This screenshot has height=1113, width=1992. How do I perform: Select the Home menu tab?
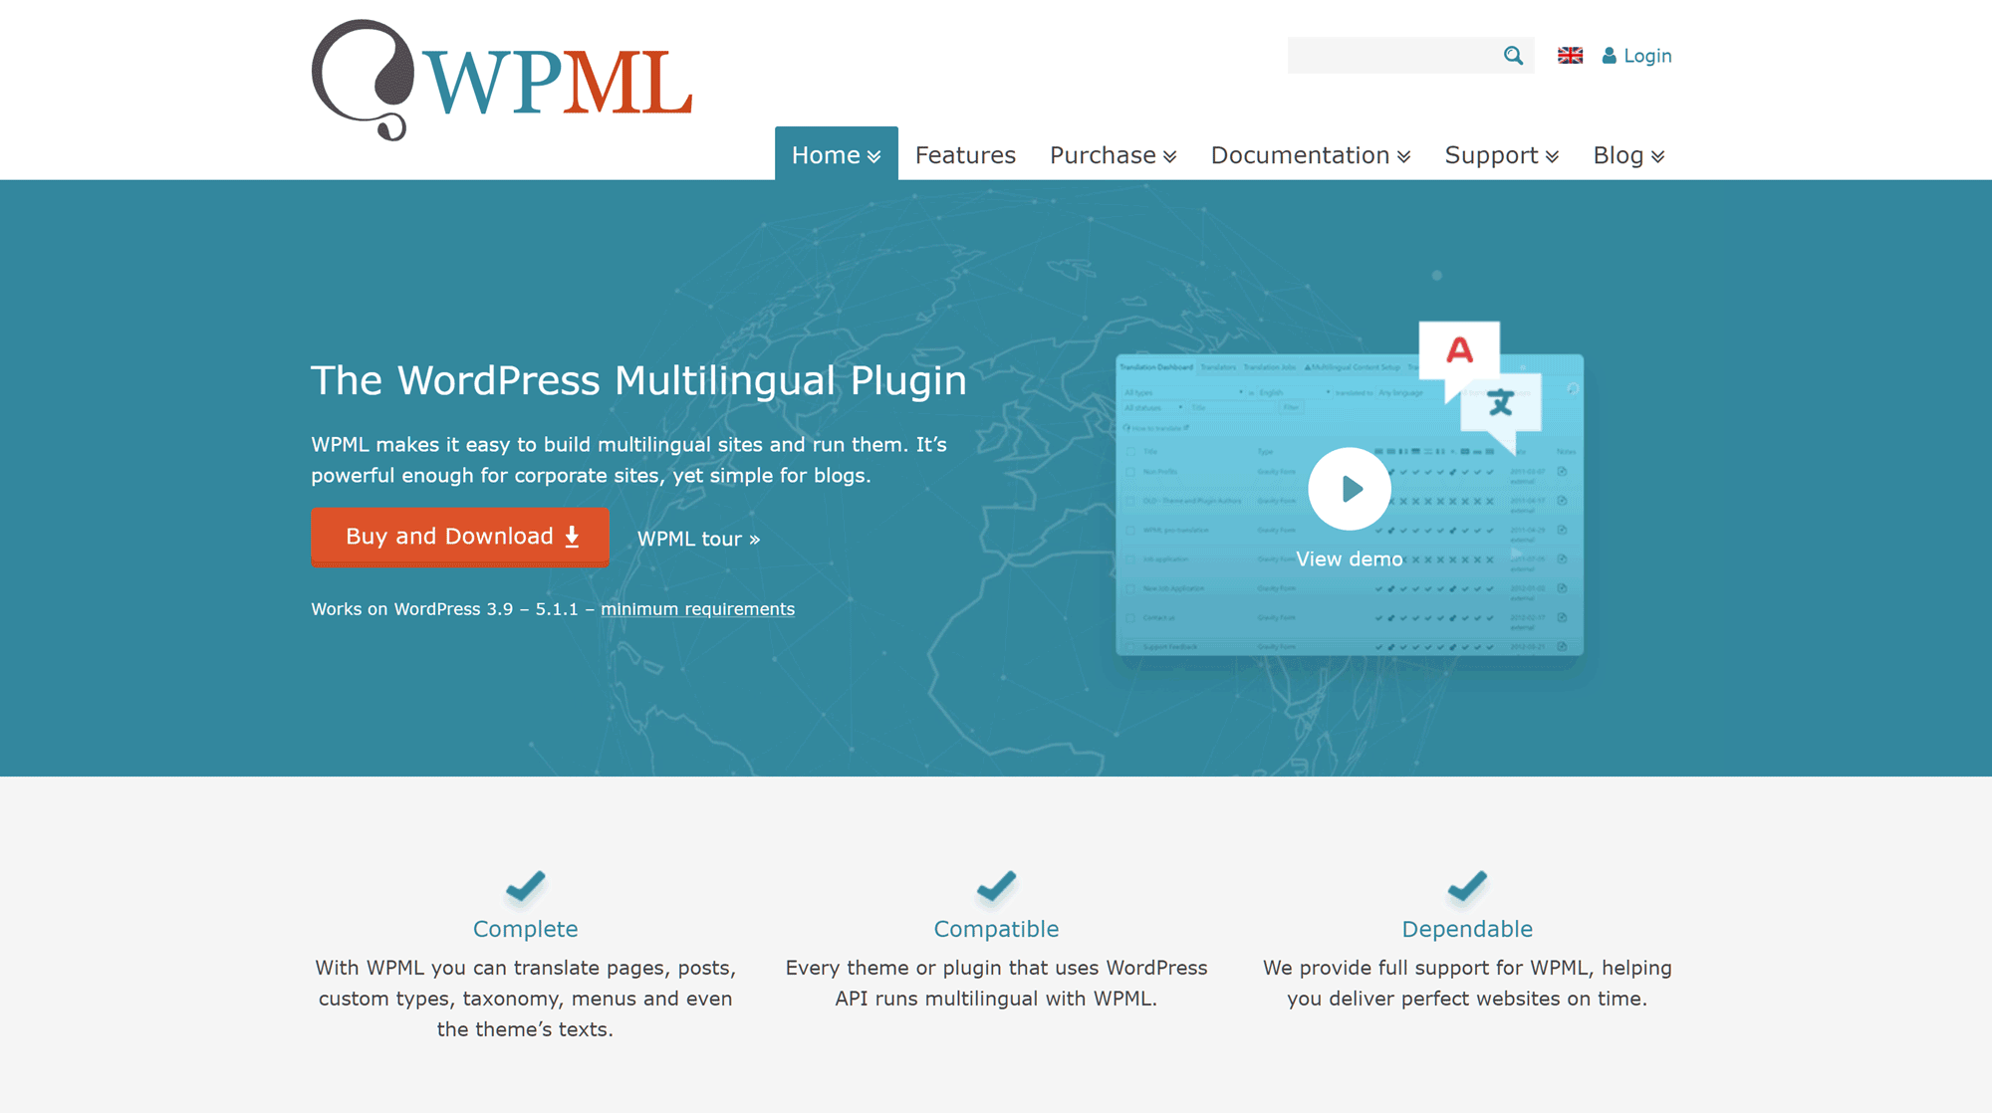point(835,153)
